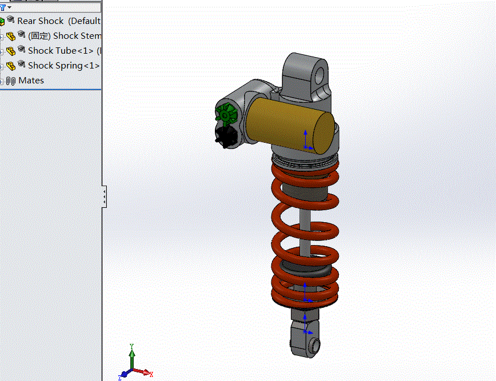Click the yellow part icon of Shock Spring<1>
Image resolution: width=496 pixels, height=381 pixels.
[x=11, y=66]
